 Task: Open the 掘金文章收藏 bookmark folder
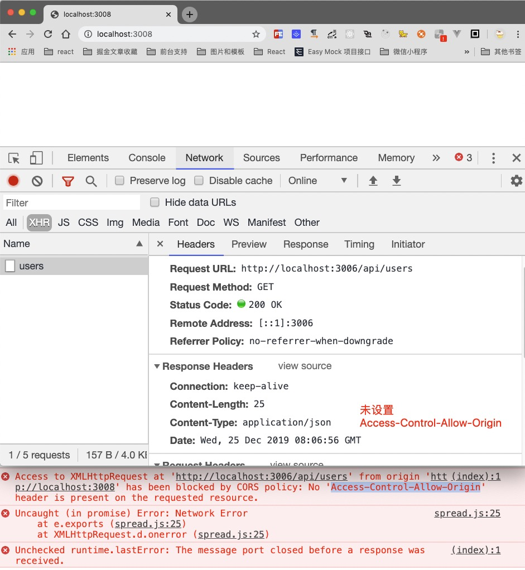tap(110, 52)
